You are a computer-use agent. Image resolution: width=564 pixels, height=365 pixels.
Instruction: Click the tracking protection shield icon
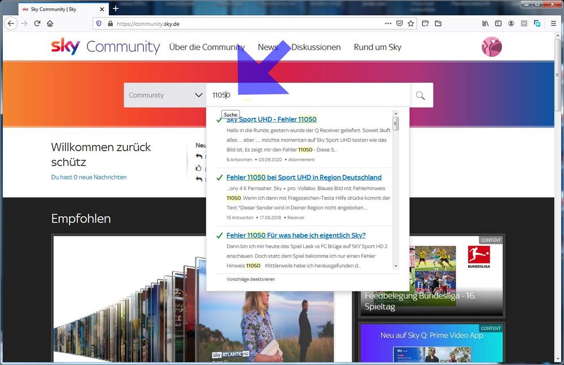pyautogui.click(x=99, y=24)
